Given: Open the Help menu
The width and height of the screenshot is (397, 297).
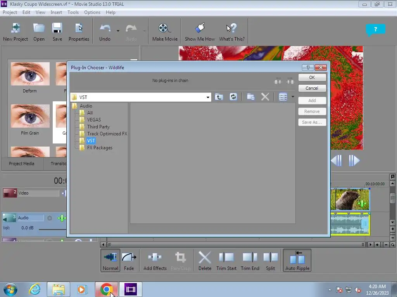Looking at the screenshot, I should pyautogui.click(x=110, y=12).
